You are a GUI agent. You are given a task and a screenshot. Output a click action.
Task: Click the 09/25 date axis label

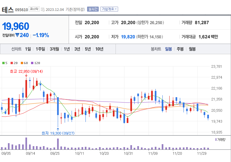click(55, 153)
